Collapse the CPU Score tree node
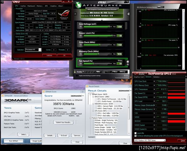187x151 pixels. click(x=93, y=111)
